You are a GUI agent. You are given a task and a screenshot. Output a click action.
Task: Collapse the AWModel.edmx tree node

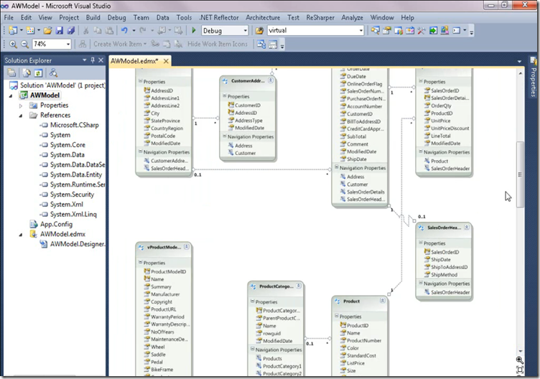(21, 234)
